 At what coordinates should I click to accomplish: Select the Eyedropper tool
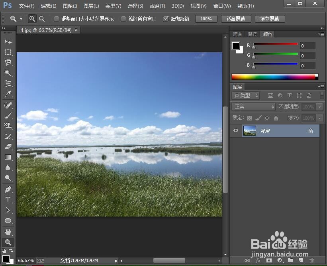pos(8,94)
